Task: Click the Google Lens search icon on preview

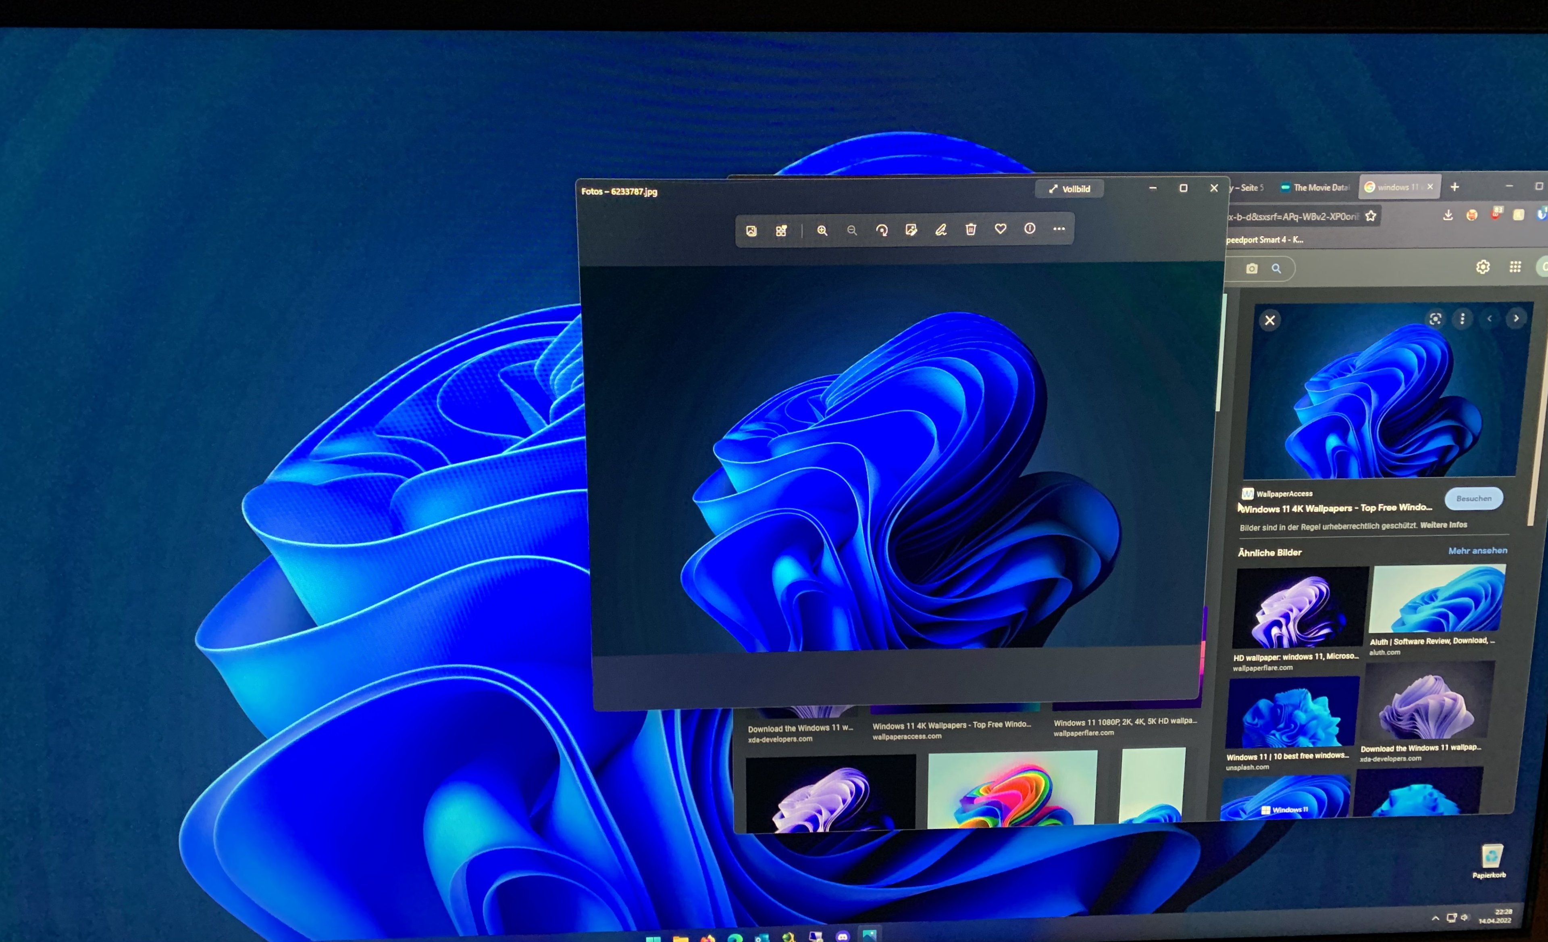Action: click(1435, 319)
